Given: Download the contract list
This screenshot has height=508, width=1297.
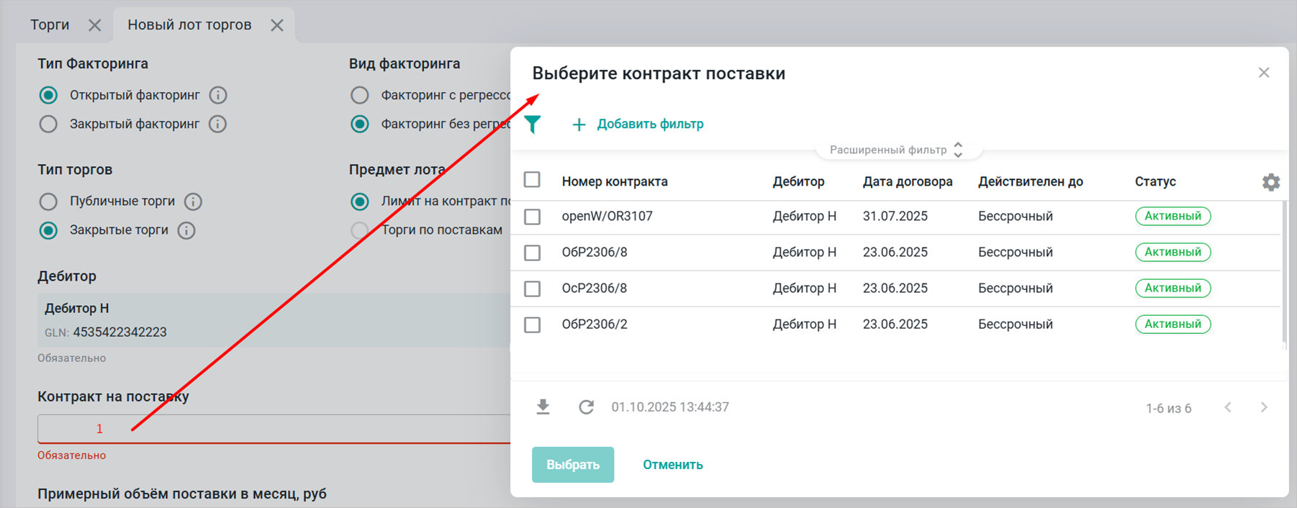Looking at the screenshot, I should point(543,407).
